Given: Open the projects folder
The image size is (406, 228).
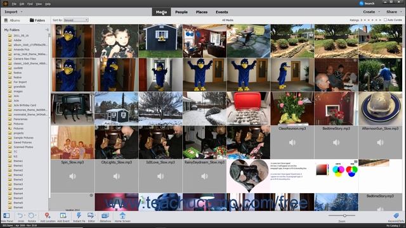Looking at the screenshot, I should pyautogui.click(x=18, y=133).
